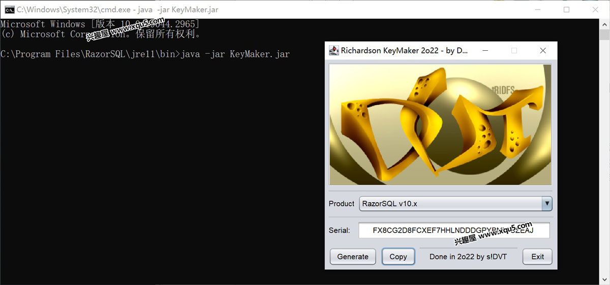Click the 'Product' label

342,204
